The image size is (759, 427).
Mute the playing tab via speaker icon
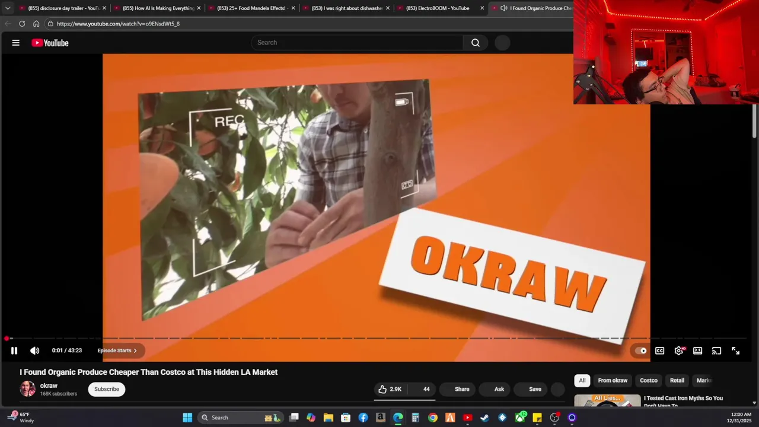click(503, 8)
